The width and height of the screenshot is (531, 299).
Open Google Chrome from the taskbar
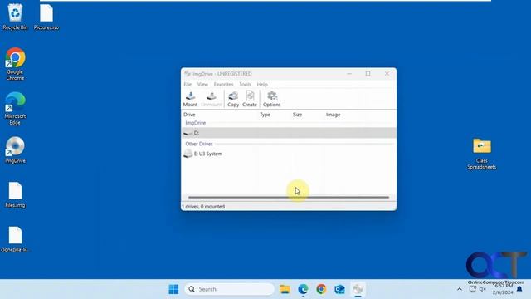[x=321, y=289]
